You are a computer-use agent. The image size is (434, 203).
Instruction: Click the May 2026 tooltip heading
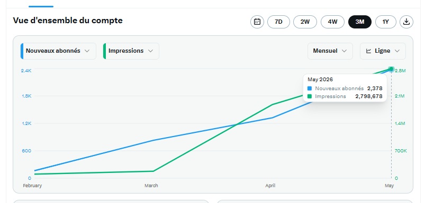coord(320,80)
